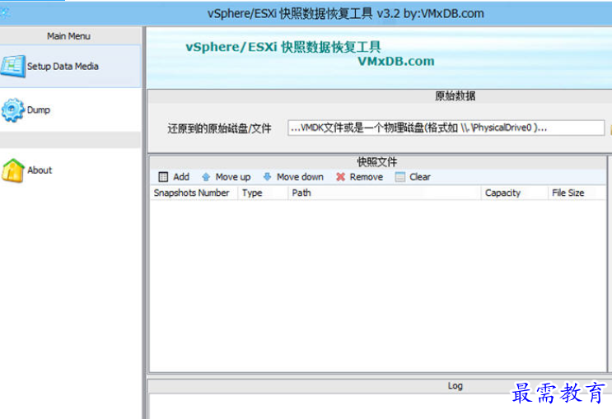Viewport: 612px width, 419px height.
Task: Click the Clear list icon
Action: pyautogui.click(x=400, y=177)
